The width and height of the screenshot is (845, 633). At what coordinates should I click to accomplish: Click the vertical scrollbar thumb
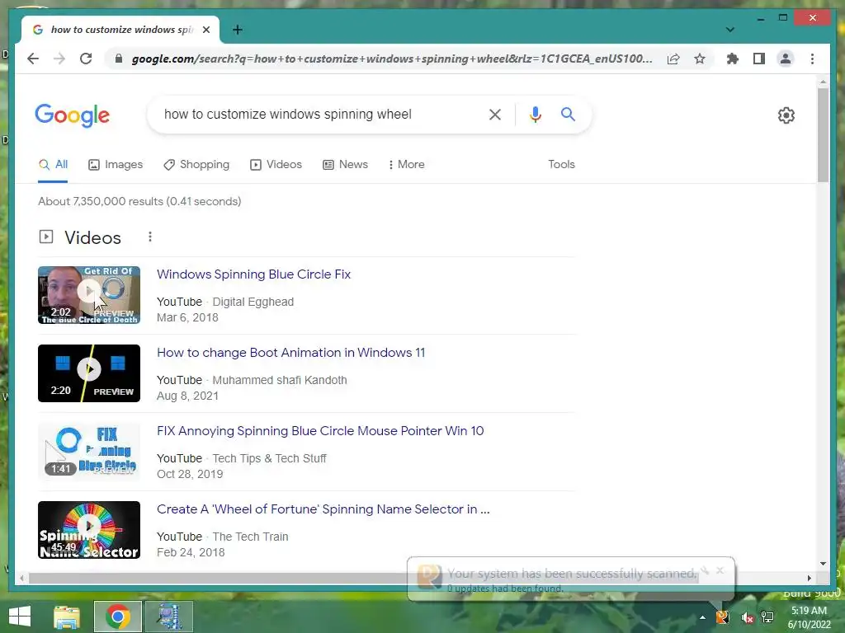823,135
